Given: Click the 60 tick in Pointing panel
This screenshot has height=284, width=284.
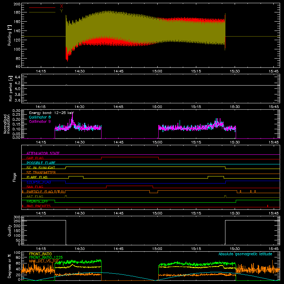Looking at the screenshot, I should pos(18,66).
